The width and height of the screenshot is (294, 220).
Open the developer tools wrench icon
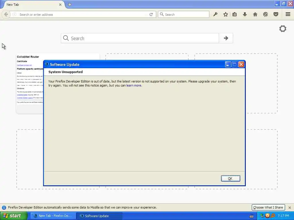[215, 14]
